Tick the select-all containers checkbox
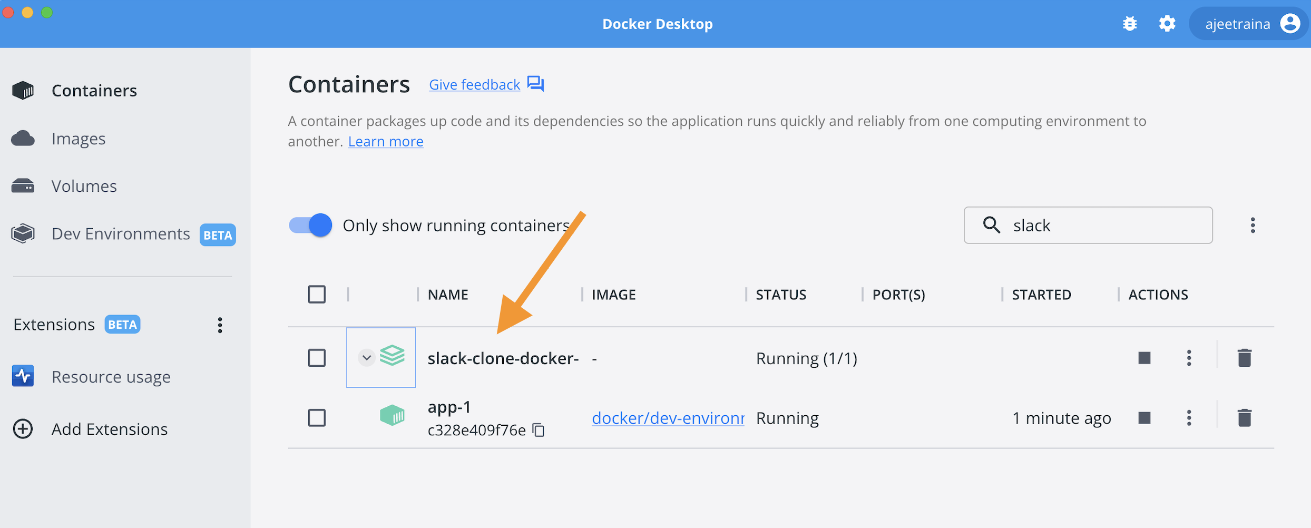The image size is (1311, 528). tap(317, 294)
